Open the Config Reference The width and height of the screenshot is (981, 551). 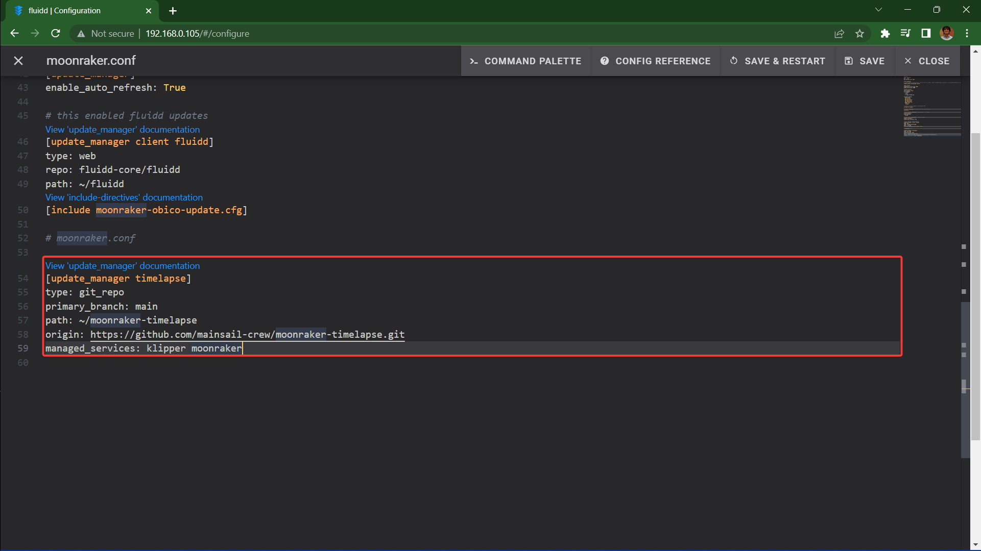click(x=656, y=61)
